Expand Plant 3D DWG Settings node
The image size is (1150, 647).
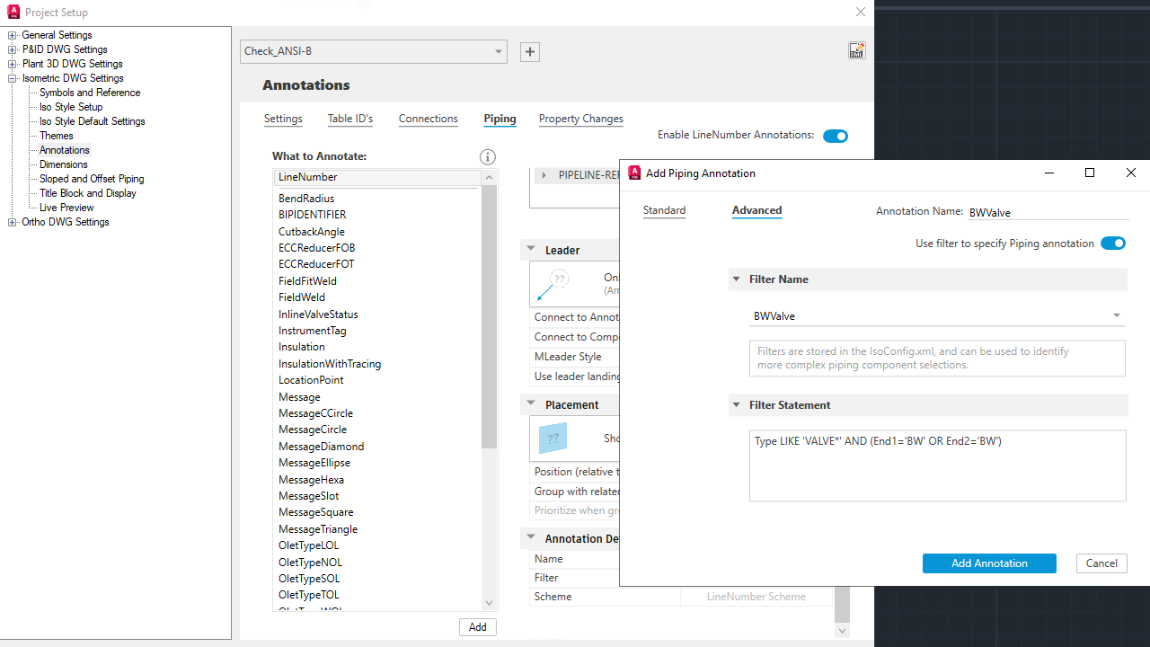pos(13,64)
